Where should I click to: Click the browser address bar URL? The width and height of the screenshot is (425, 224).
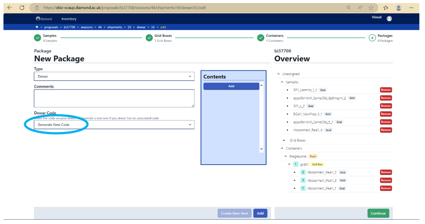(x=125, y=7)
